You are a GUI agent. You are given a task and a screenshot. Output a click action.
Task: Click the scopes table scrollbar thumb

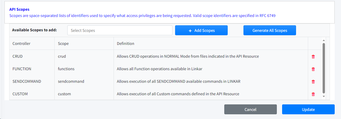pos(324,68)
